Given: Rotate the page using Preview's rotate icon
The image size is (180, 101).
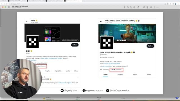Looking at the screenshot, I should click(x=144, y=7).
